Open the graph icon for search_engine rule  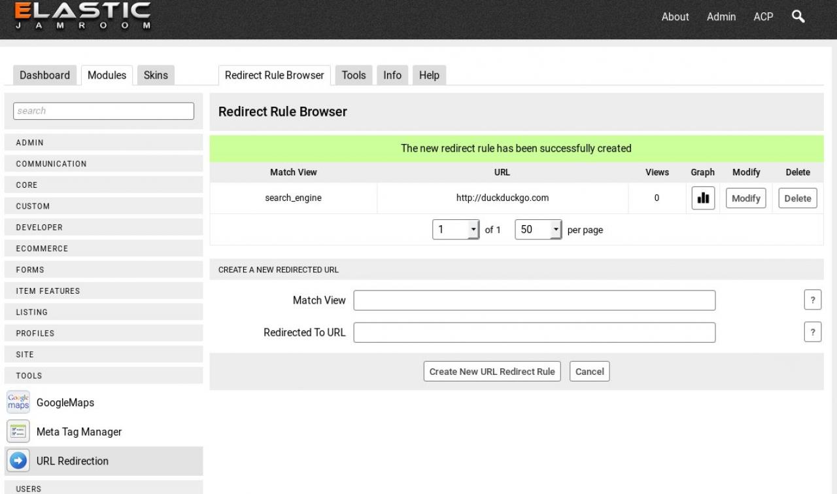703,198
